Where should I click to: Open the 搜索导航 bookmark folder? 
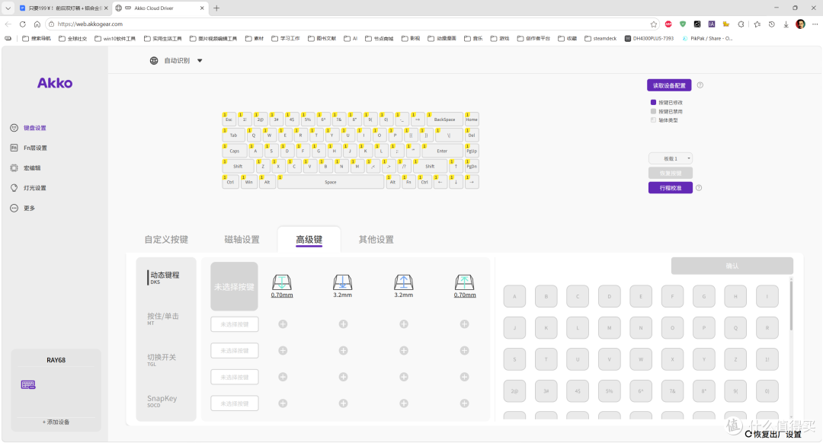tap(37, 38)
